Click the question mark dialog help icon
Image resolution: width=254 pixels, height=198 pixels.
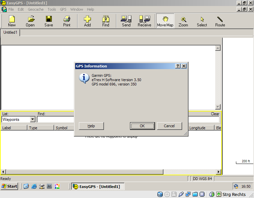(178, 66)
